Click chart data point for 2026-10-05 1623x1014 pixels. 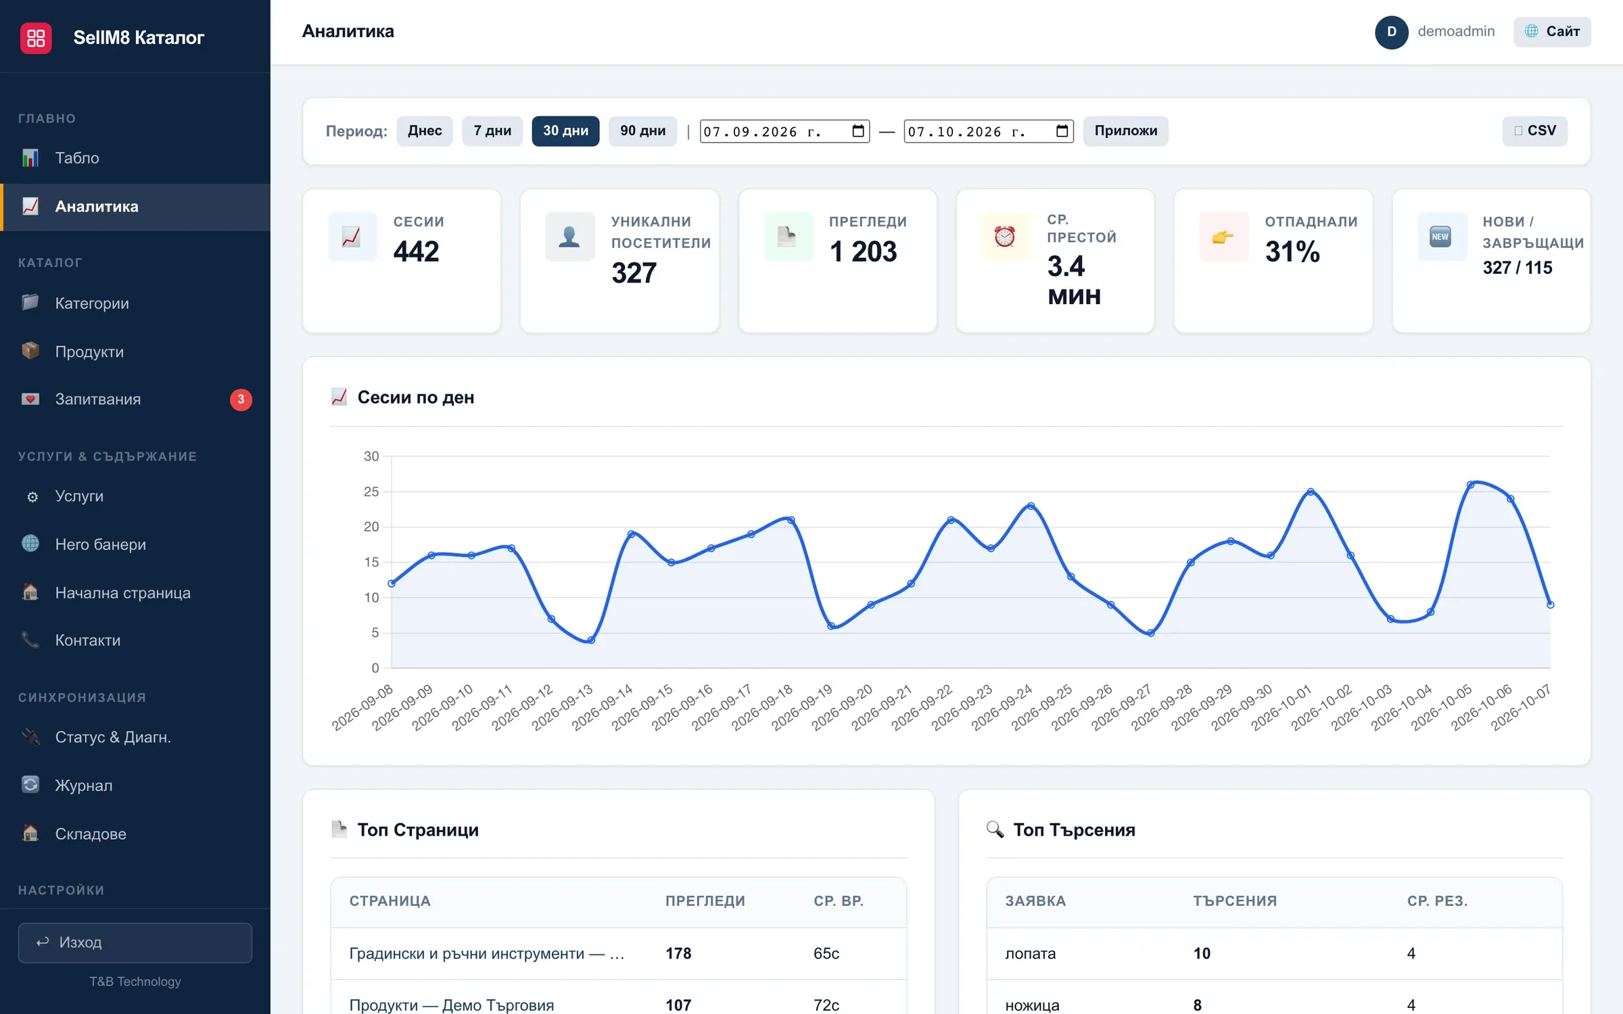[1470, 485]
